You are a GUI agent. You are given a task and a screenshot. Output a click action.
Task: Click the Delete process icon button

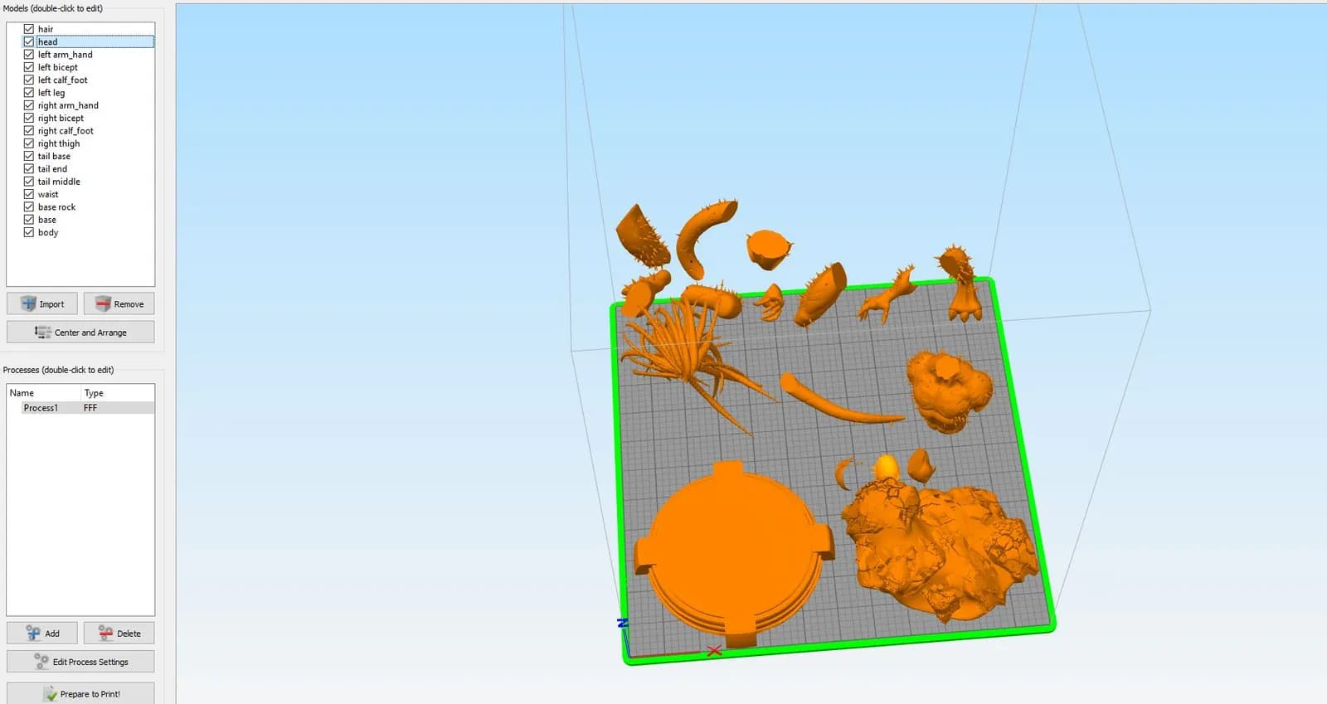click(x=105, y=633)
